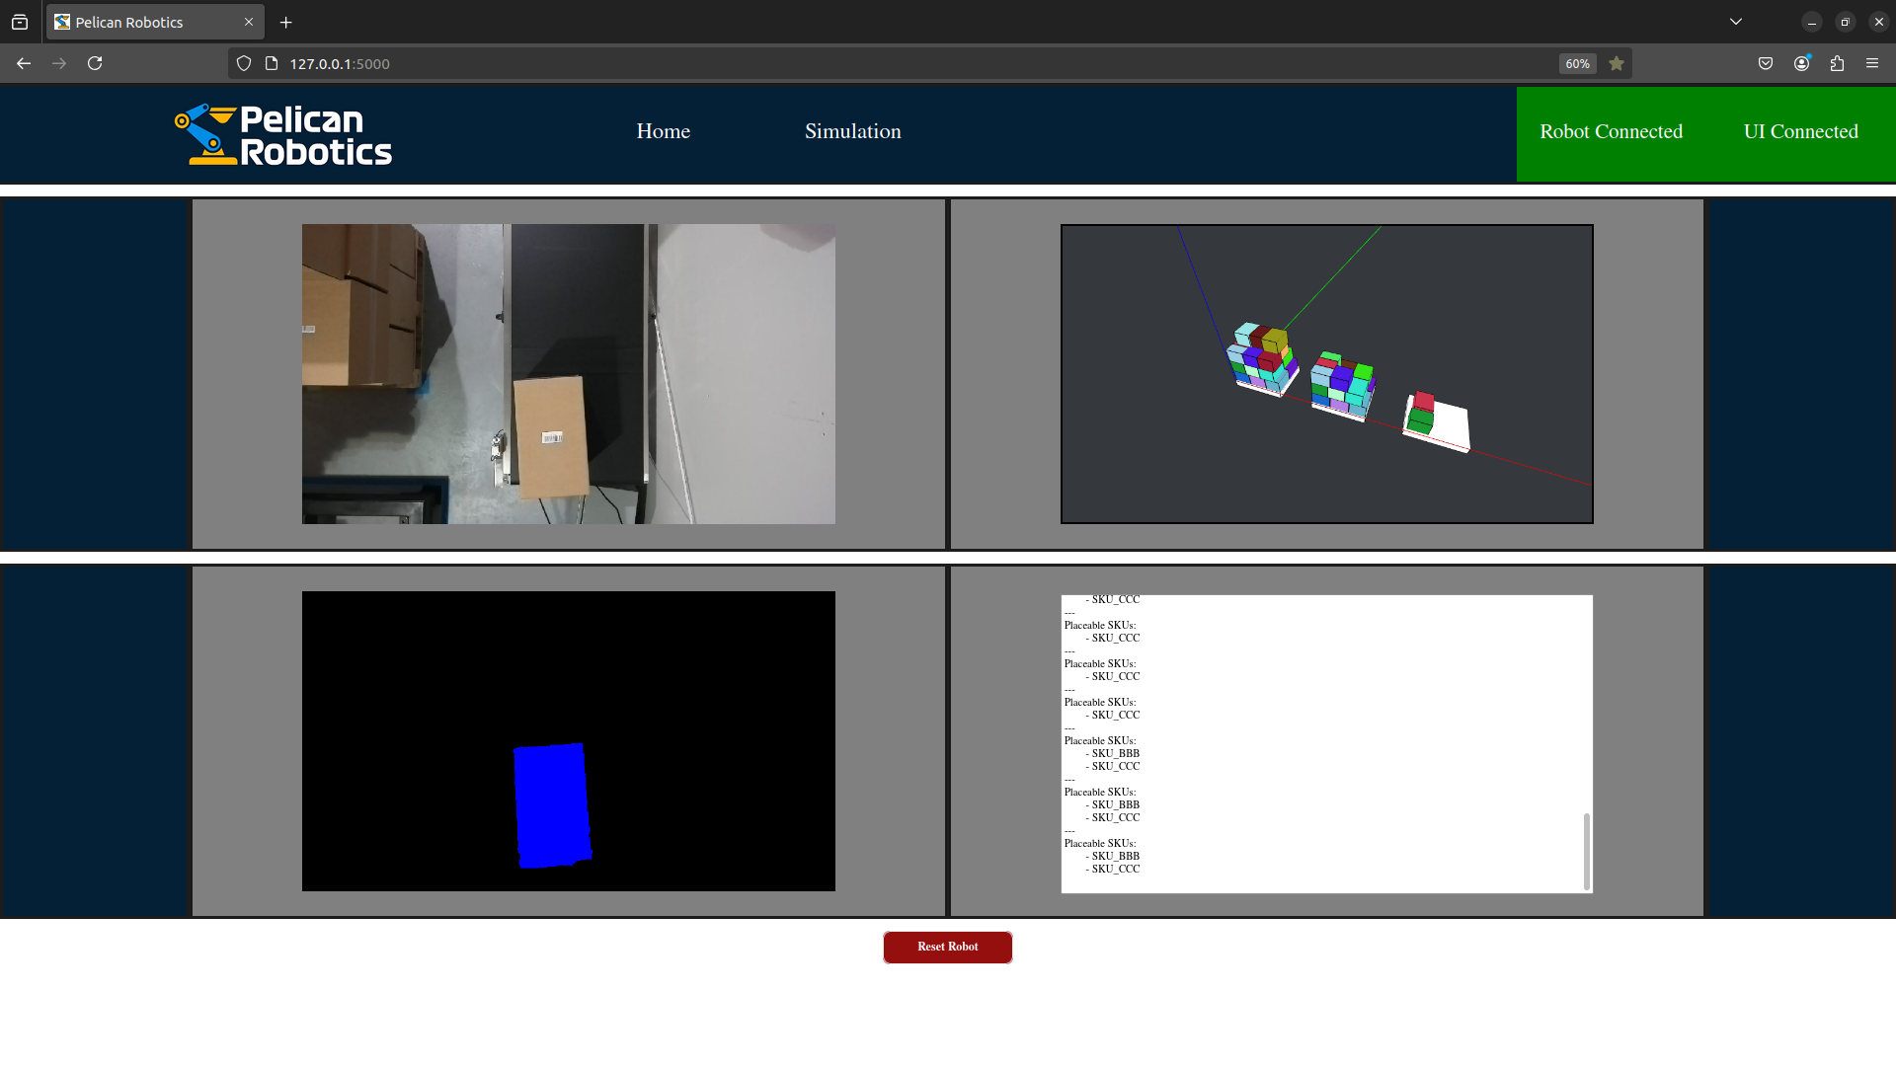This screenshot has height=1066, width=1896.
Task: Open the Firefox hamburger menu
Action: tap(1872, 63)
